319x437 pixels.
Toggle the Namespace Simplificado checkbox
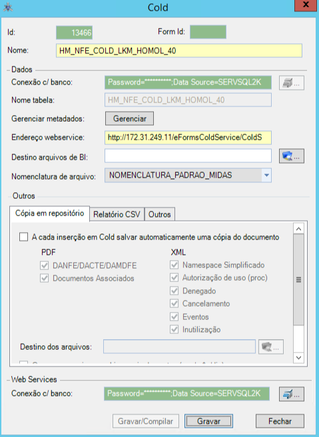[x=174, y=265]
